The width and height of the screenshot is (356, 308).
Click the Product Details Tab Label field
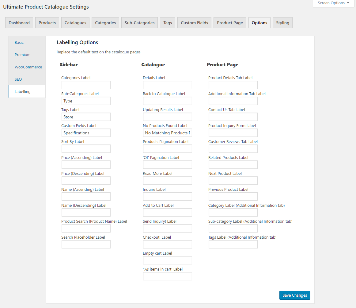click(x=233, y=85)
